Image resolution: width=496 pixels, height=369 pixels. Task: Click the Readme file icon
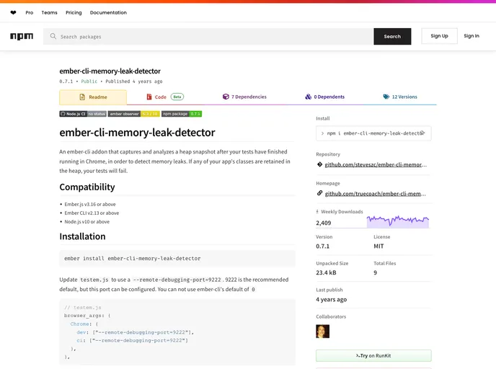[x=82, y=97]
